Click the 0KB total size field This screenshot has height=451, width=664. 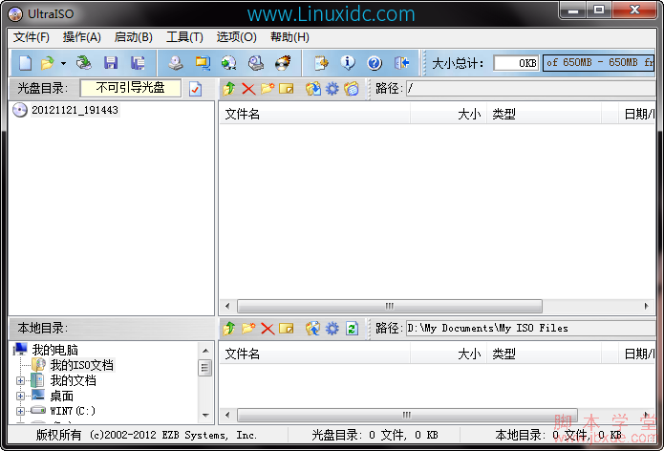(x=516, y=63)
